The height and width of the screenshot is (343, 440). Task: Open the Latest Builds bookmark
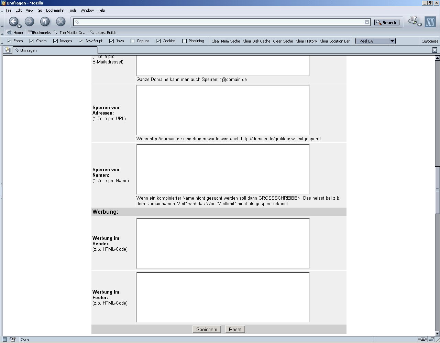[x=103, y=33]
